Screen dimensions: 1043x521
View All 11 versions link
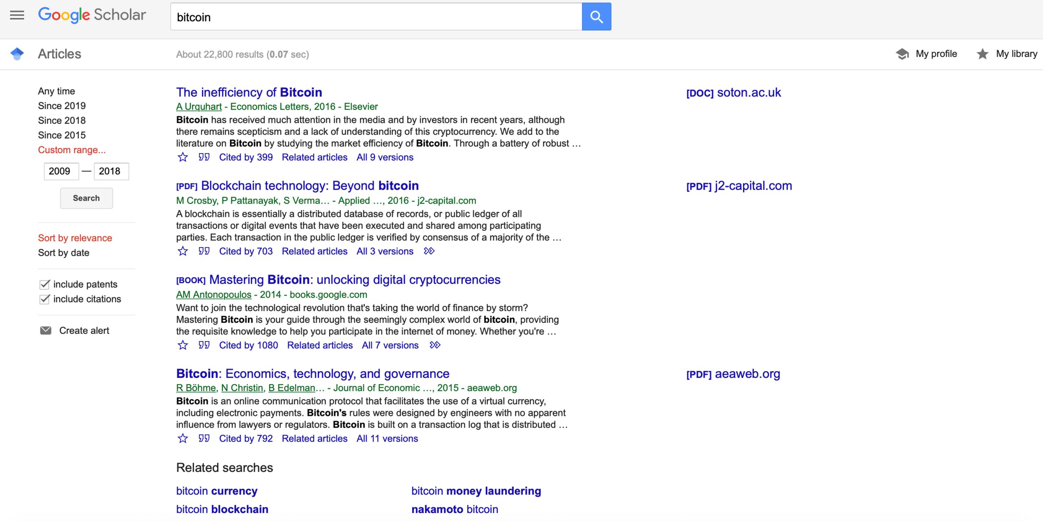[x=387, y=438]
